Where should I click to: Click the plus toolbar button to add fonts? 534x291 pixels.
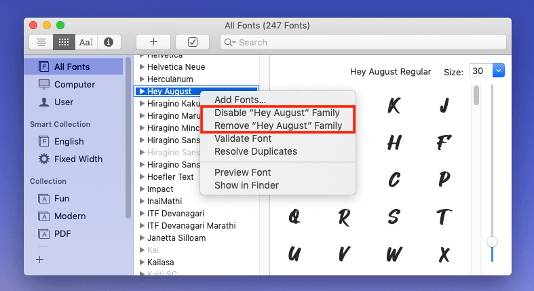pyautogui.click(x=153, y=42)
